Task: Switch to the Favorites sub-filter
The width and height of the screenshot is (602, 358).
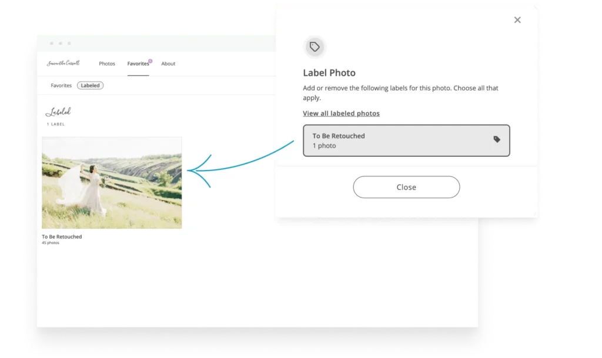Action: point(61,86)
